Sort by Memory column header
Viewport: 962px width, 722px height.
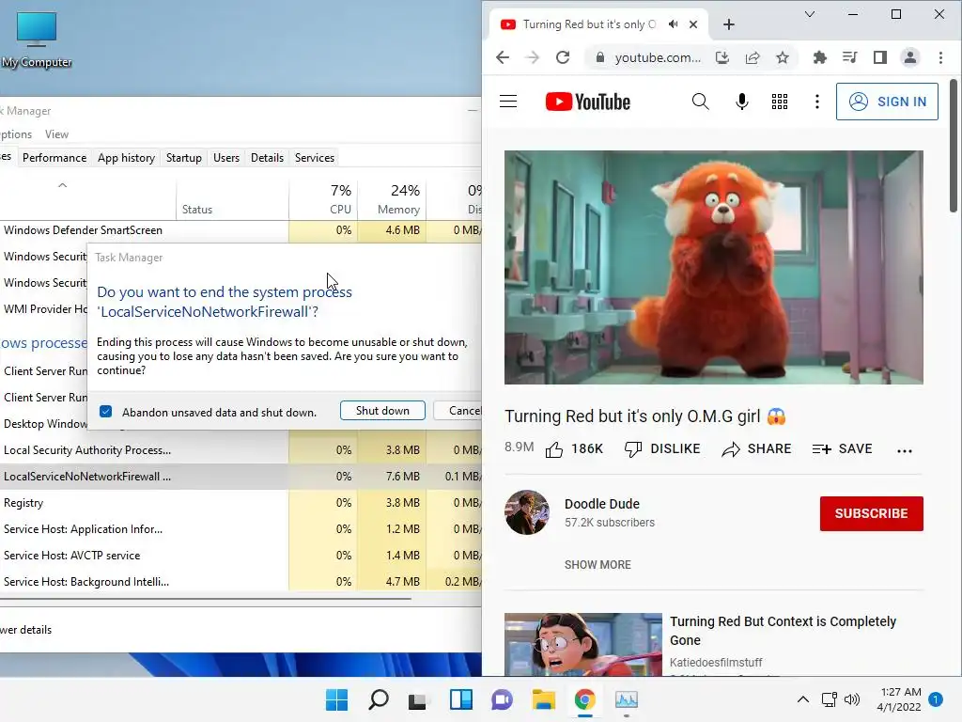click(x=392, y=199)
